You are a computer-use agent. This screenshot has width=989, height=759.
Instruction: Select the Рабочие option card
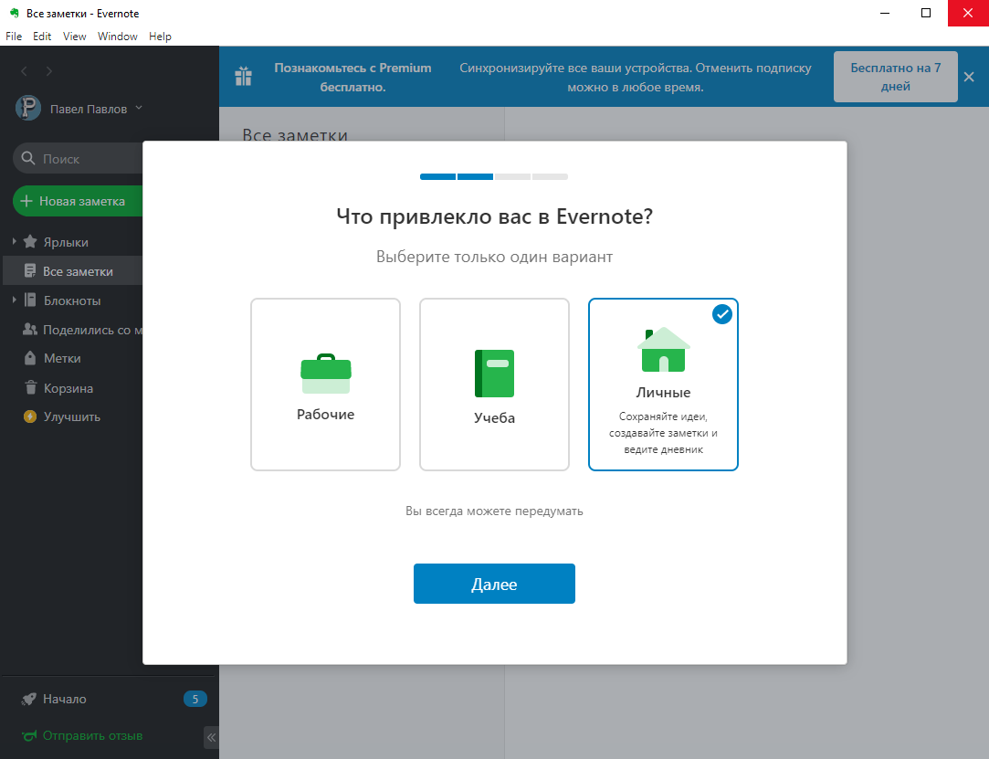(x=325, y=385)
